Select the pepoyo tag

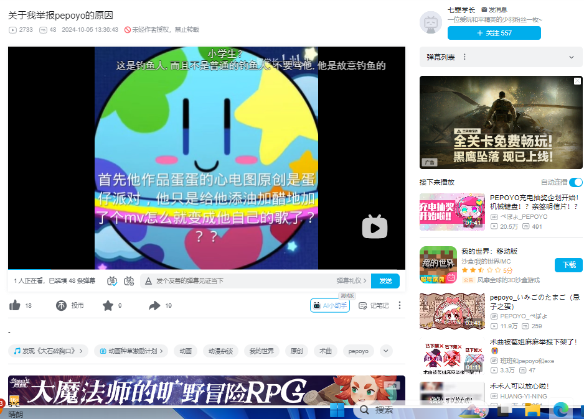358,351
